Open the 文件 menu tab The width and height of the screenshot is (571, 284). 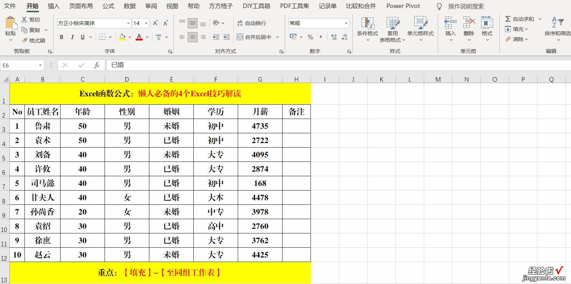coord(10,6)
